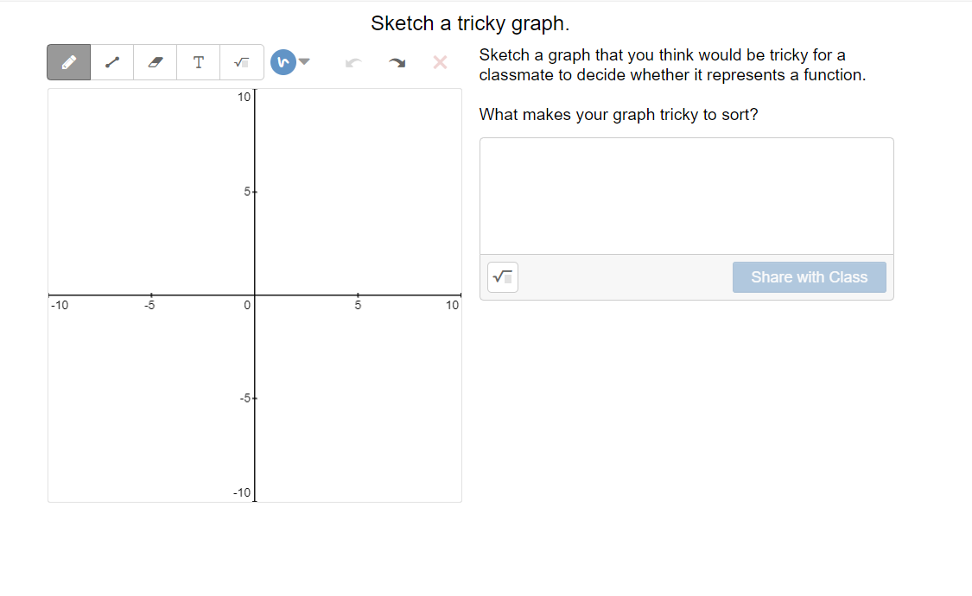Insert a square root in the answer box
This screenshot has width=972, height=596.
click(501, 276)
